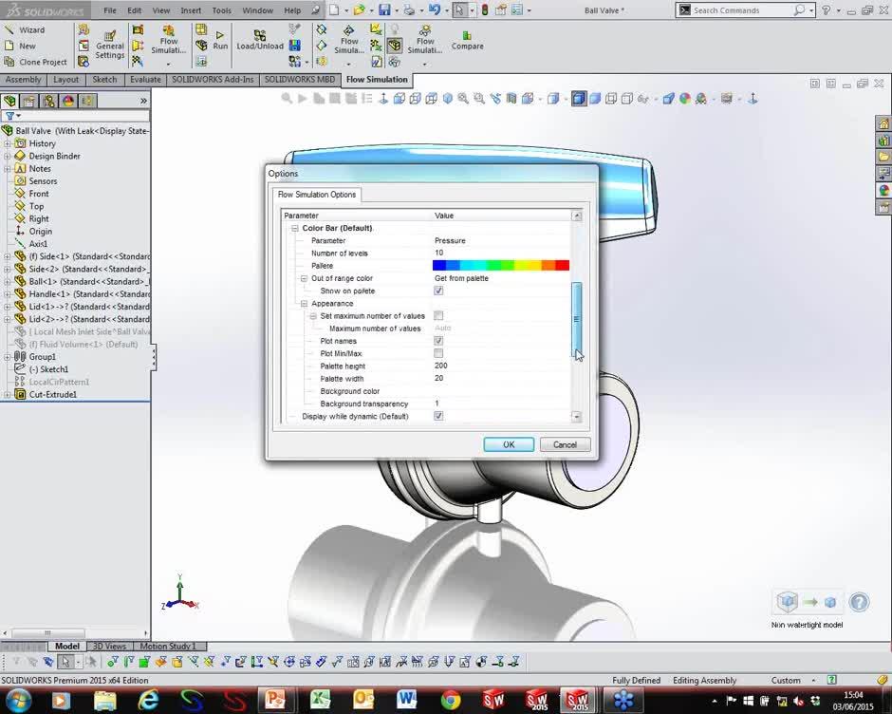The height and width of the screenshot is (714, 892).
Task: Click the OK button in Options dialog
Action: (x=508, y=443)
